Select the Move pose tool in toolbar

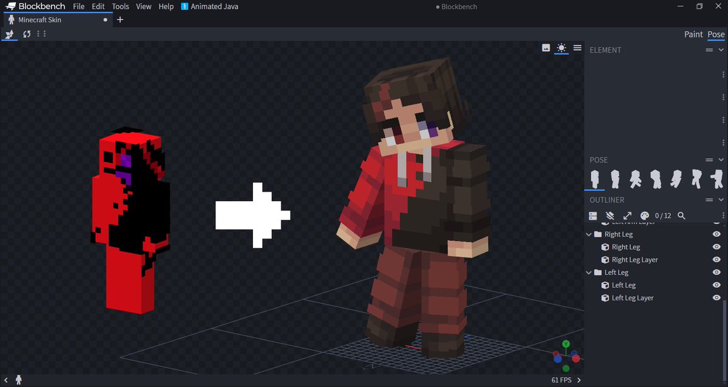[x=9, y=35]
